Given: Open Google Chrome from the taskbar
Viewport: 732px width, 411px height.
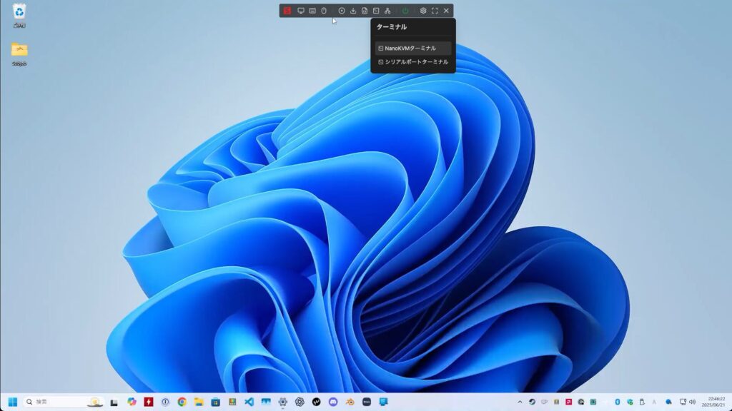Looking at the screenshot, I should pyautogui.click(x=182, y=402).
